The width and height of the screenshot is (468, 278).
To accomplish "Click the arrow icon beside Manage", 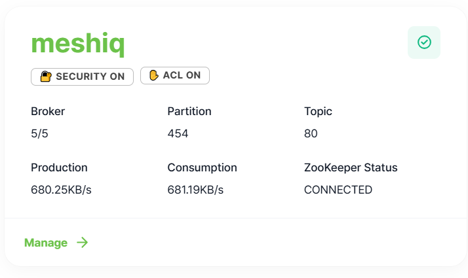I will click(x=83, y=243).
